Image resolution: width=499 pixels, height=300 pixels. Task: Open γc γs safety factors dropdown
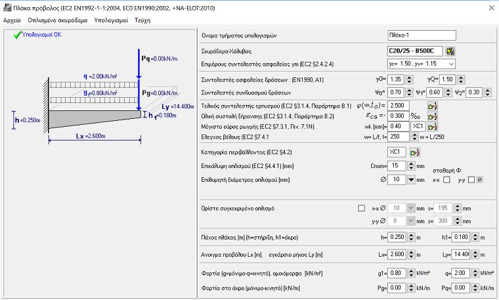click(x=451, y=64)
